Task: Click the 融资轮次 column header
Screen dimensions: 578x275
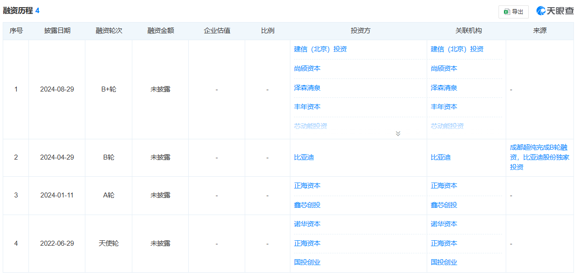Action: click(x=109, y=31)
